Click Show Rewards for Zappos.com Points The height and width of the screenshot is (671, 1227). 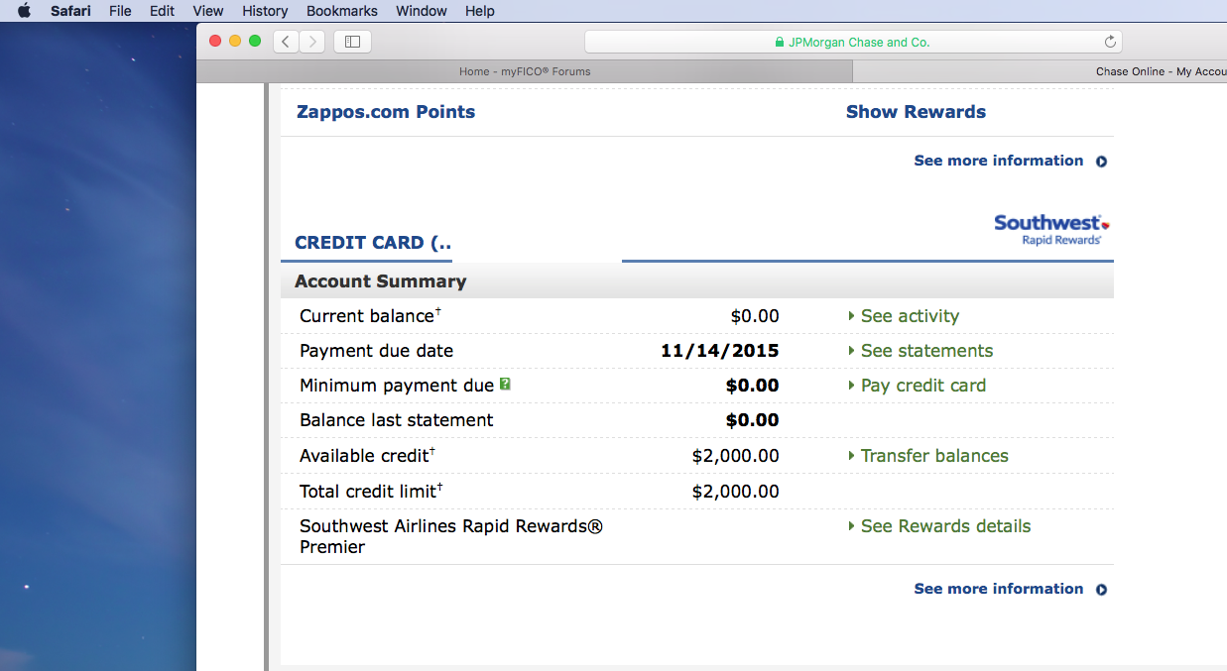point(916,112)
